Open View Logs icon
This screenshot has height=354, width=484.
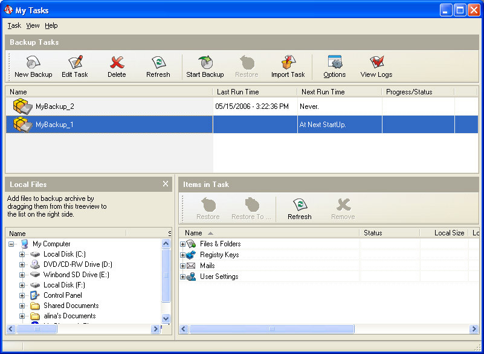[376, 62]
